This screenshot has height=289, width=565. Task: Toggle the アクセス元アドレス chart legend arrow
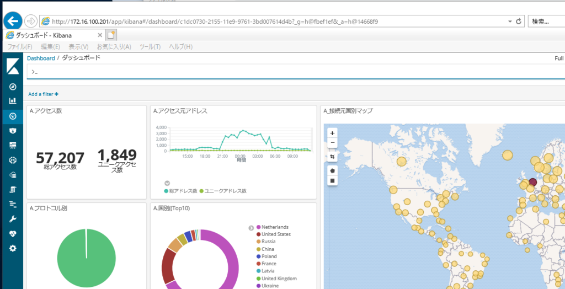167,184
